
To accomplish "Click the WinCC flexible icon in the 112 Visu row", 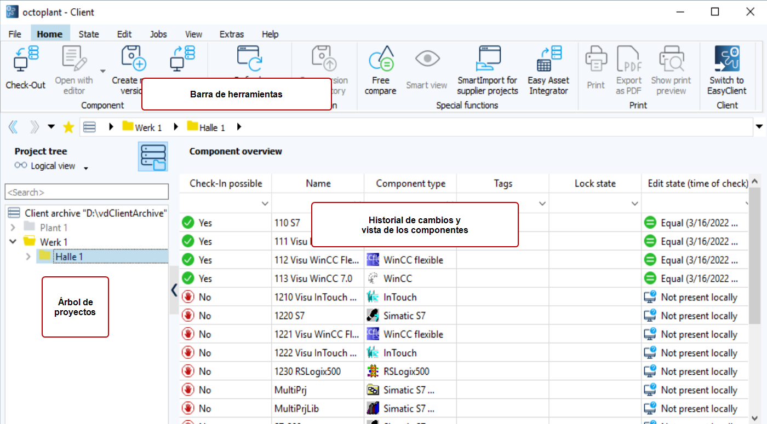I will pyautogui.click(x=373, y=260).
